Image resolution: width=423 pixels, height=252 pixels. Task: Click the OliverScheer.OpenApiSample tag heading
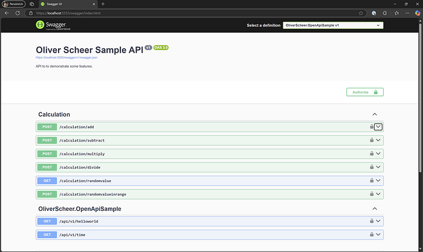point(80,209)
